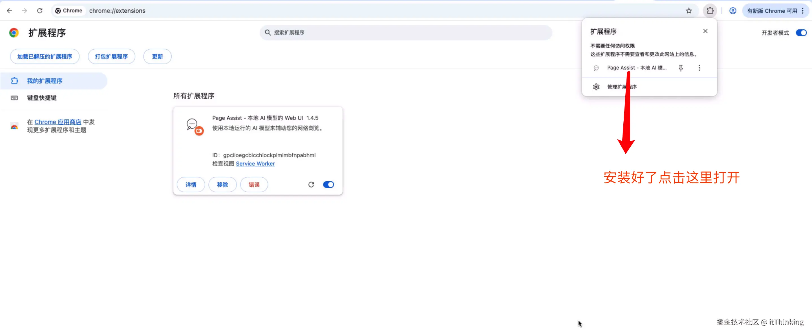Image resolution: width=812 pixels, height=335 pixels.
Task: Toggle 开发者模式 switch off
Action: 801,33
